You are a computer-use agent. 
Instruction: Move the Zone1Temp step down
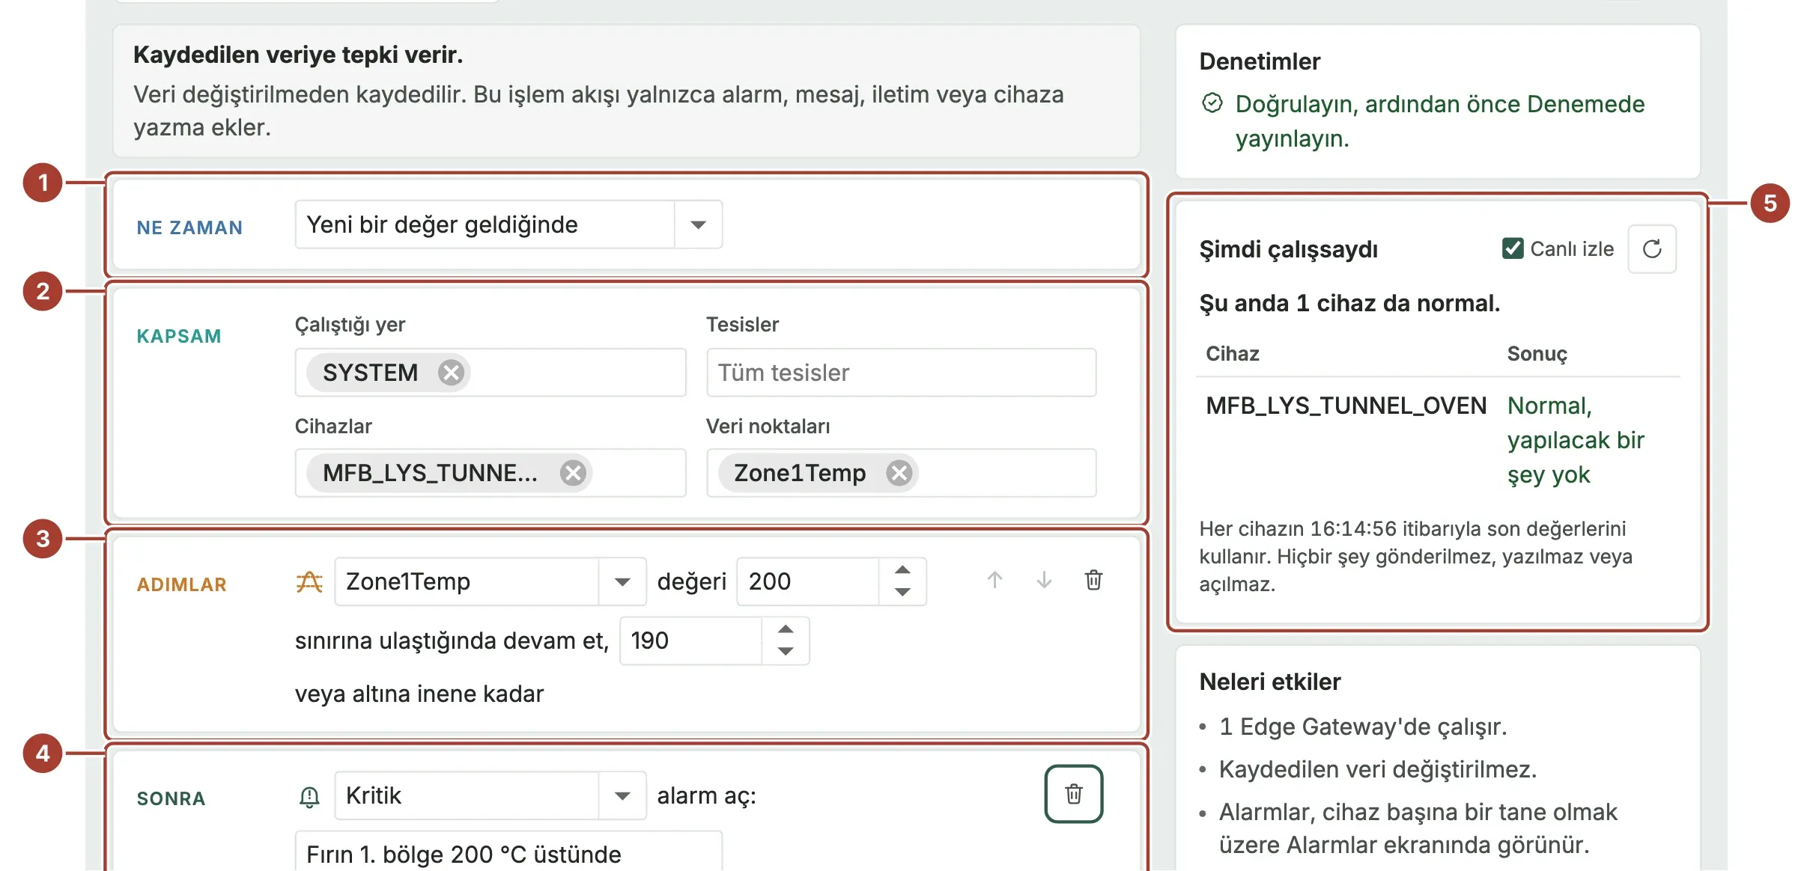[x=1044, y=580]
